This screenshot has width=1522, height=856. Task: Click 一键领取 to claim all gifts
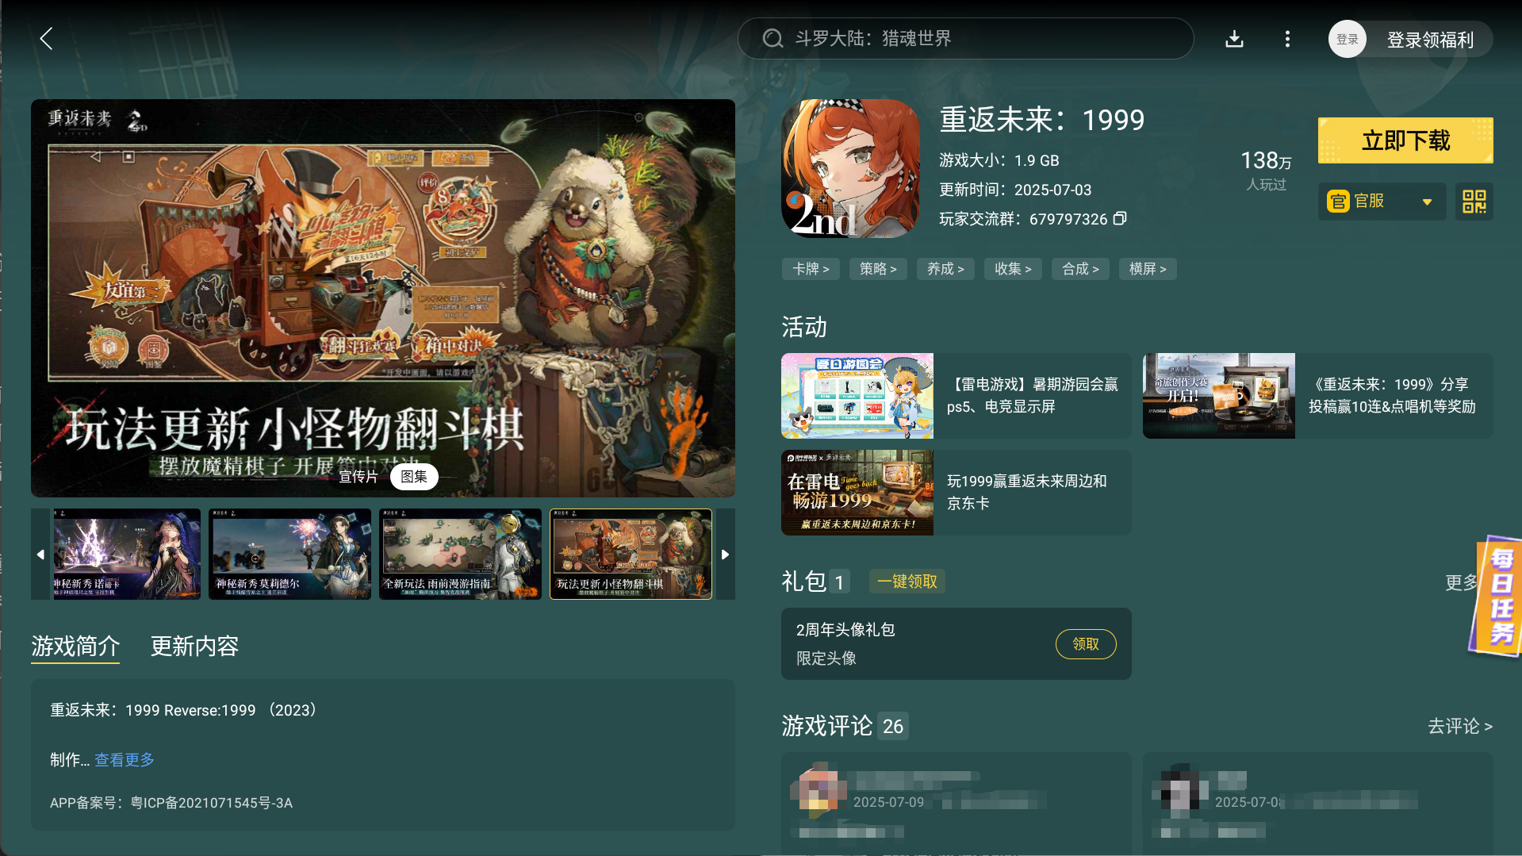coord(907,582)
